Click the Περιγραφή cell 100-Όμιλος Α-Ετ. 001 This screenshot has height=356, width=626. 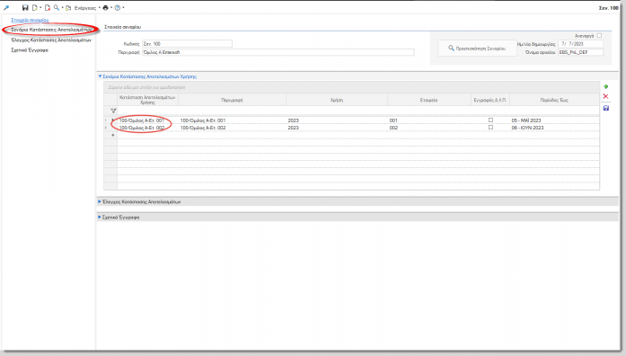[x=232, y=120]
